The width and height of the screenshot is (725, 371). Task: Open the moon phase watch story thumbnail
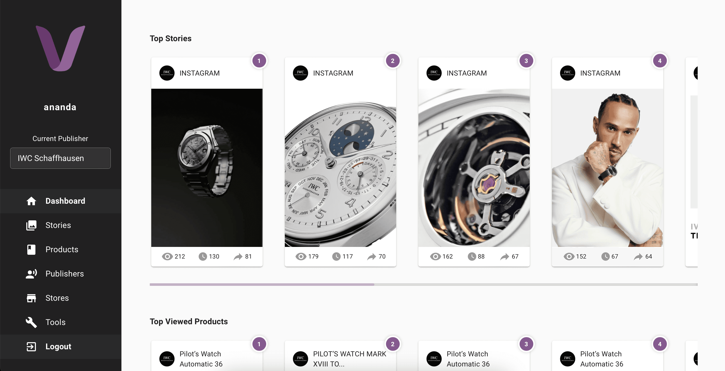click(340, 168)
